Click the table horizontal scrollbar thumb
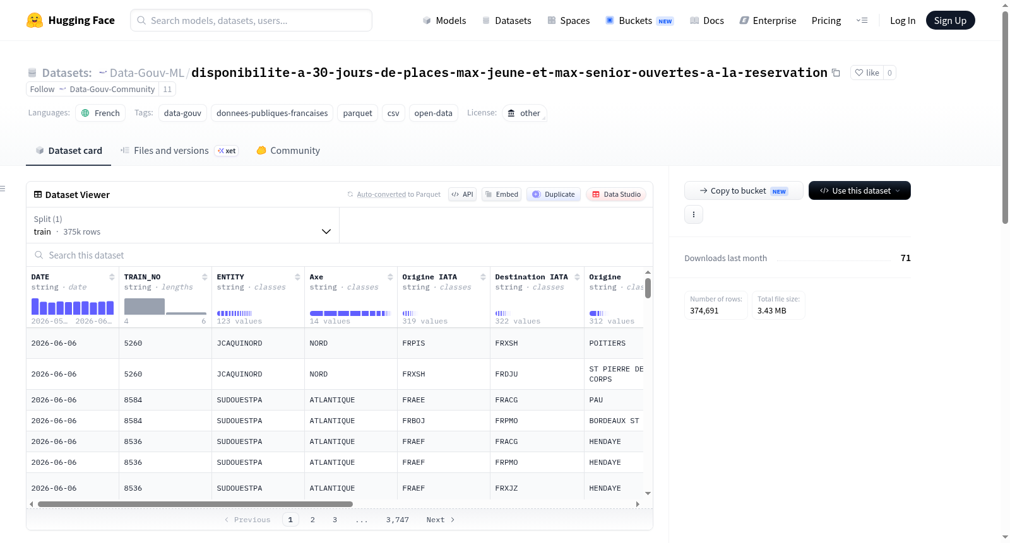This screenshot has width=1010, height=543. (x=195, y=504)
